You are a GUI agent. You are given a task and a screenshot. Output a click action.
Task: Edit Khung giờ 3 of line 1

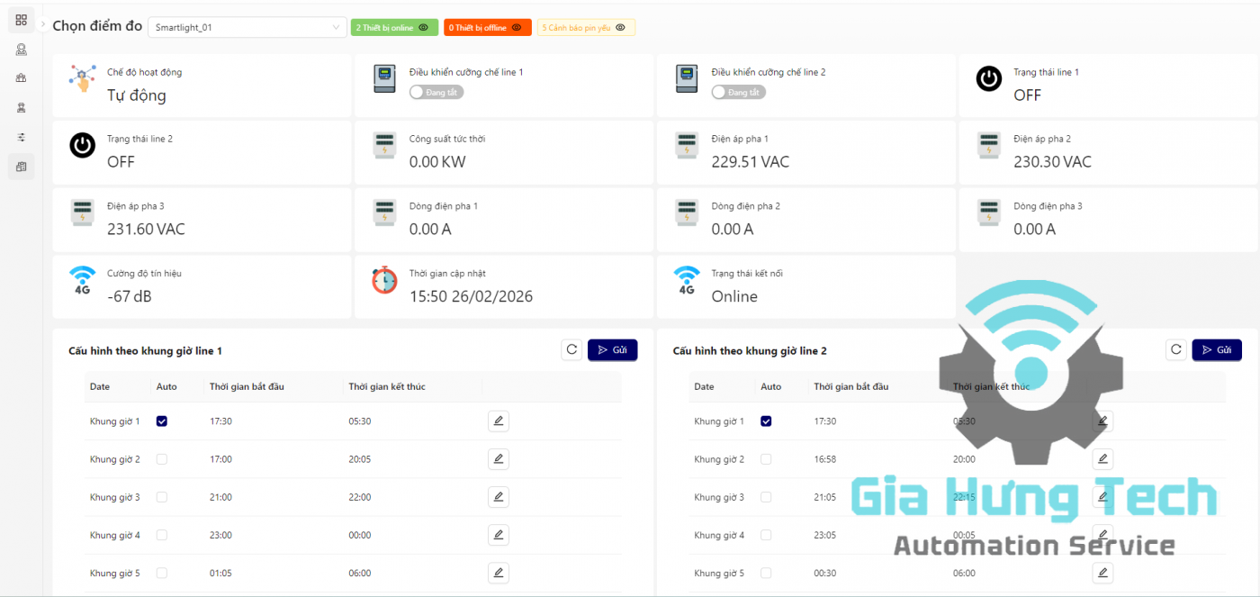point(499,497)
